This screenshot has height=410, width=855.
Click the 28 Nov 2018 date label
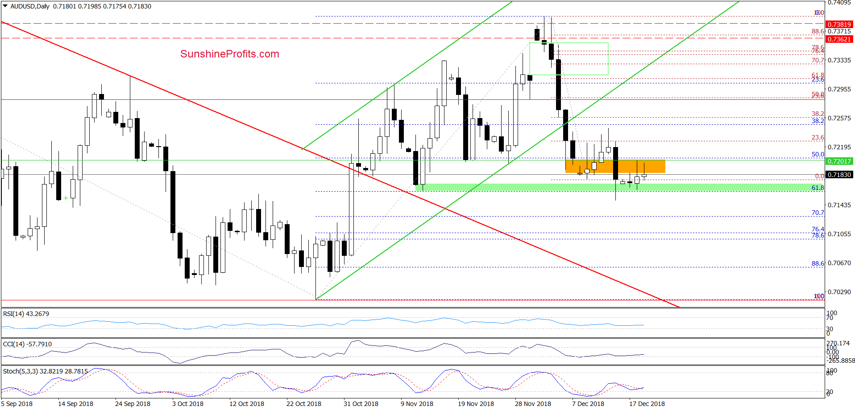533,404
